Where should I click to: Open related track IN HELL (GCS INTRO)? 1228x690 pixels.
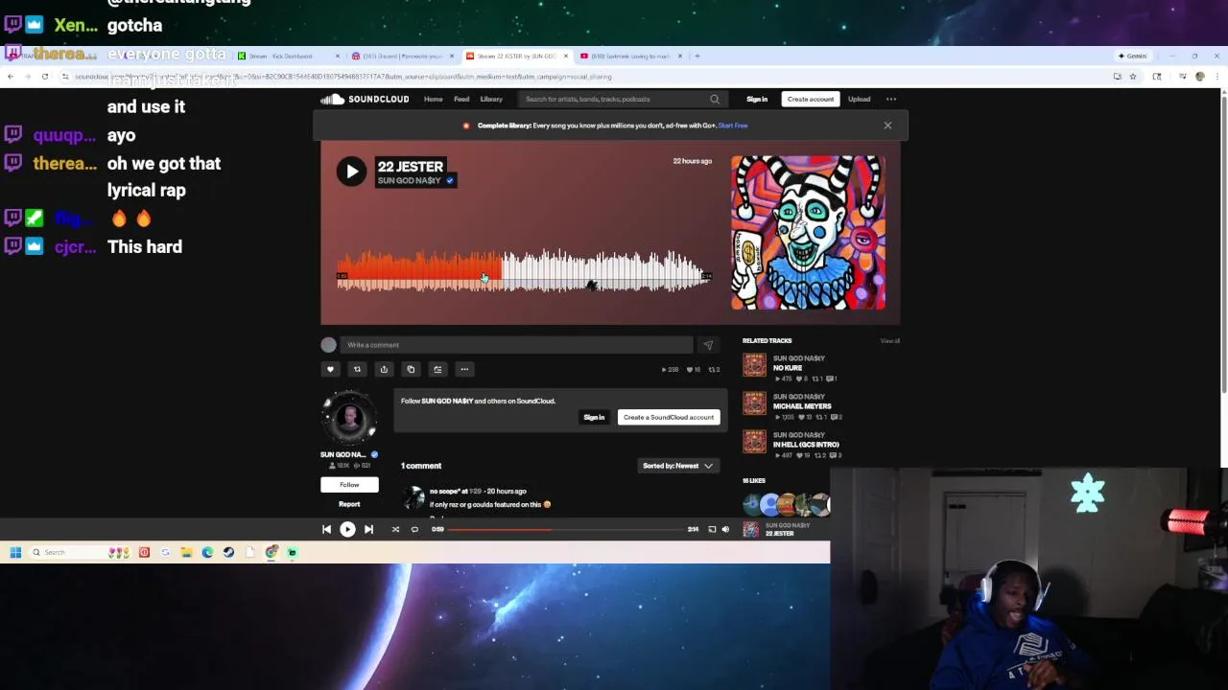[806, 445]
